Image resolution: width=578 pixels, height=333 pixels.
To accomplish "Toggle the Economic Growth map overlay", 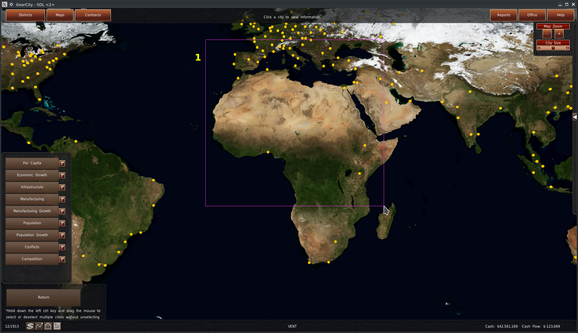I will (x=32, y=175).
